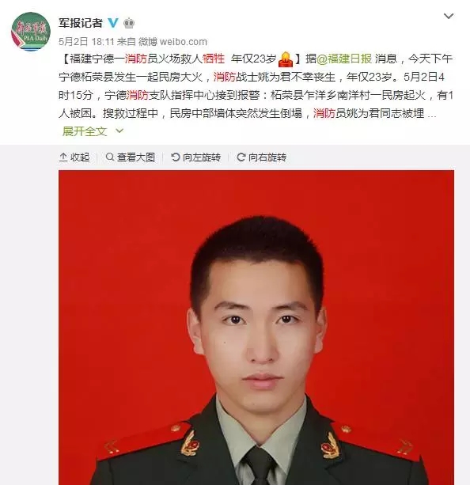Rotate image left with 向左旋转 icon

point(176,157)
